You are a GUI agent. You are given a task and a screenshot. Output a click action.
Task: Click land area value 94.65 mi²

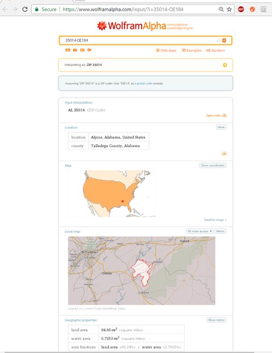[x=109, y=330]
